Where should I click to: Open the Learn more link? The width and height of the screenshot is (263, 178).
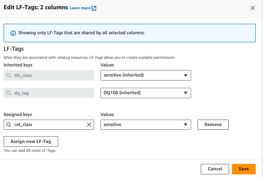coord(80,8)
